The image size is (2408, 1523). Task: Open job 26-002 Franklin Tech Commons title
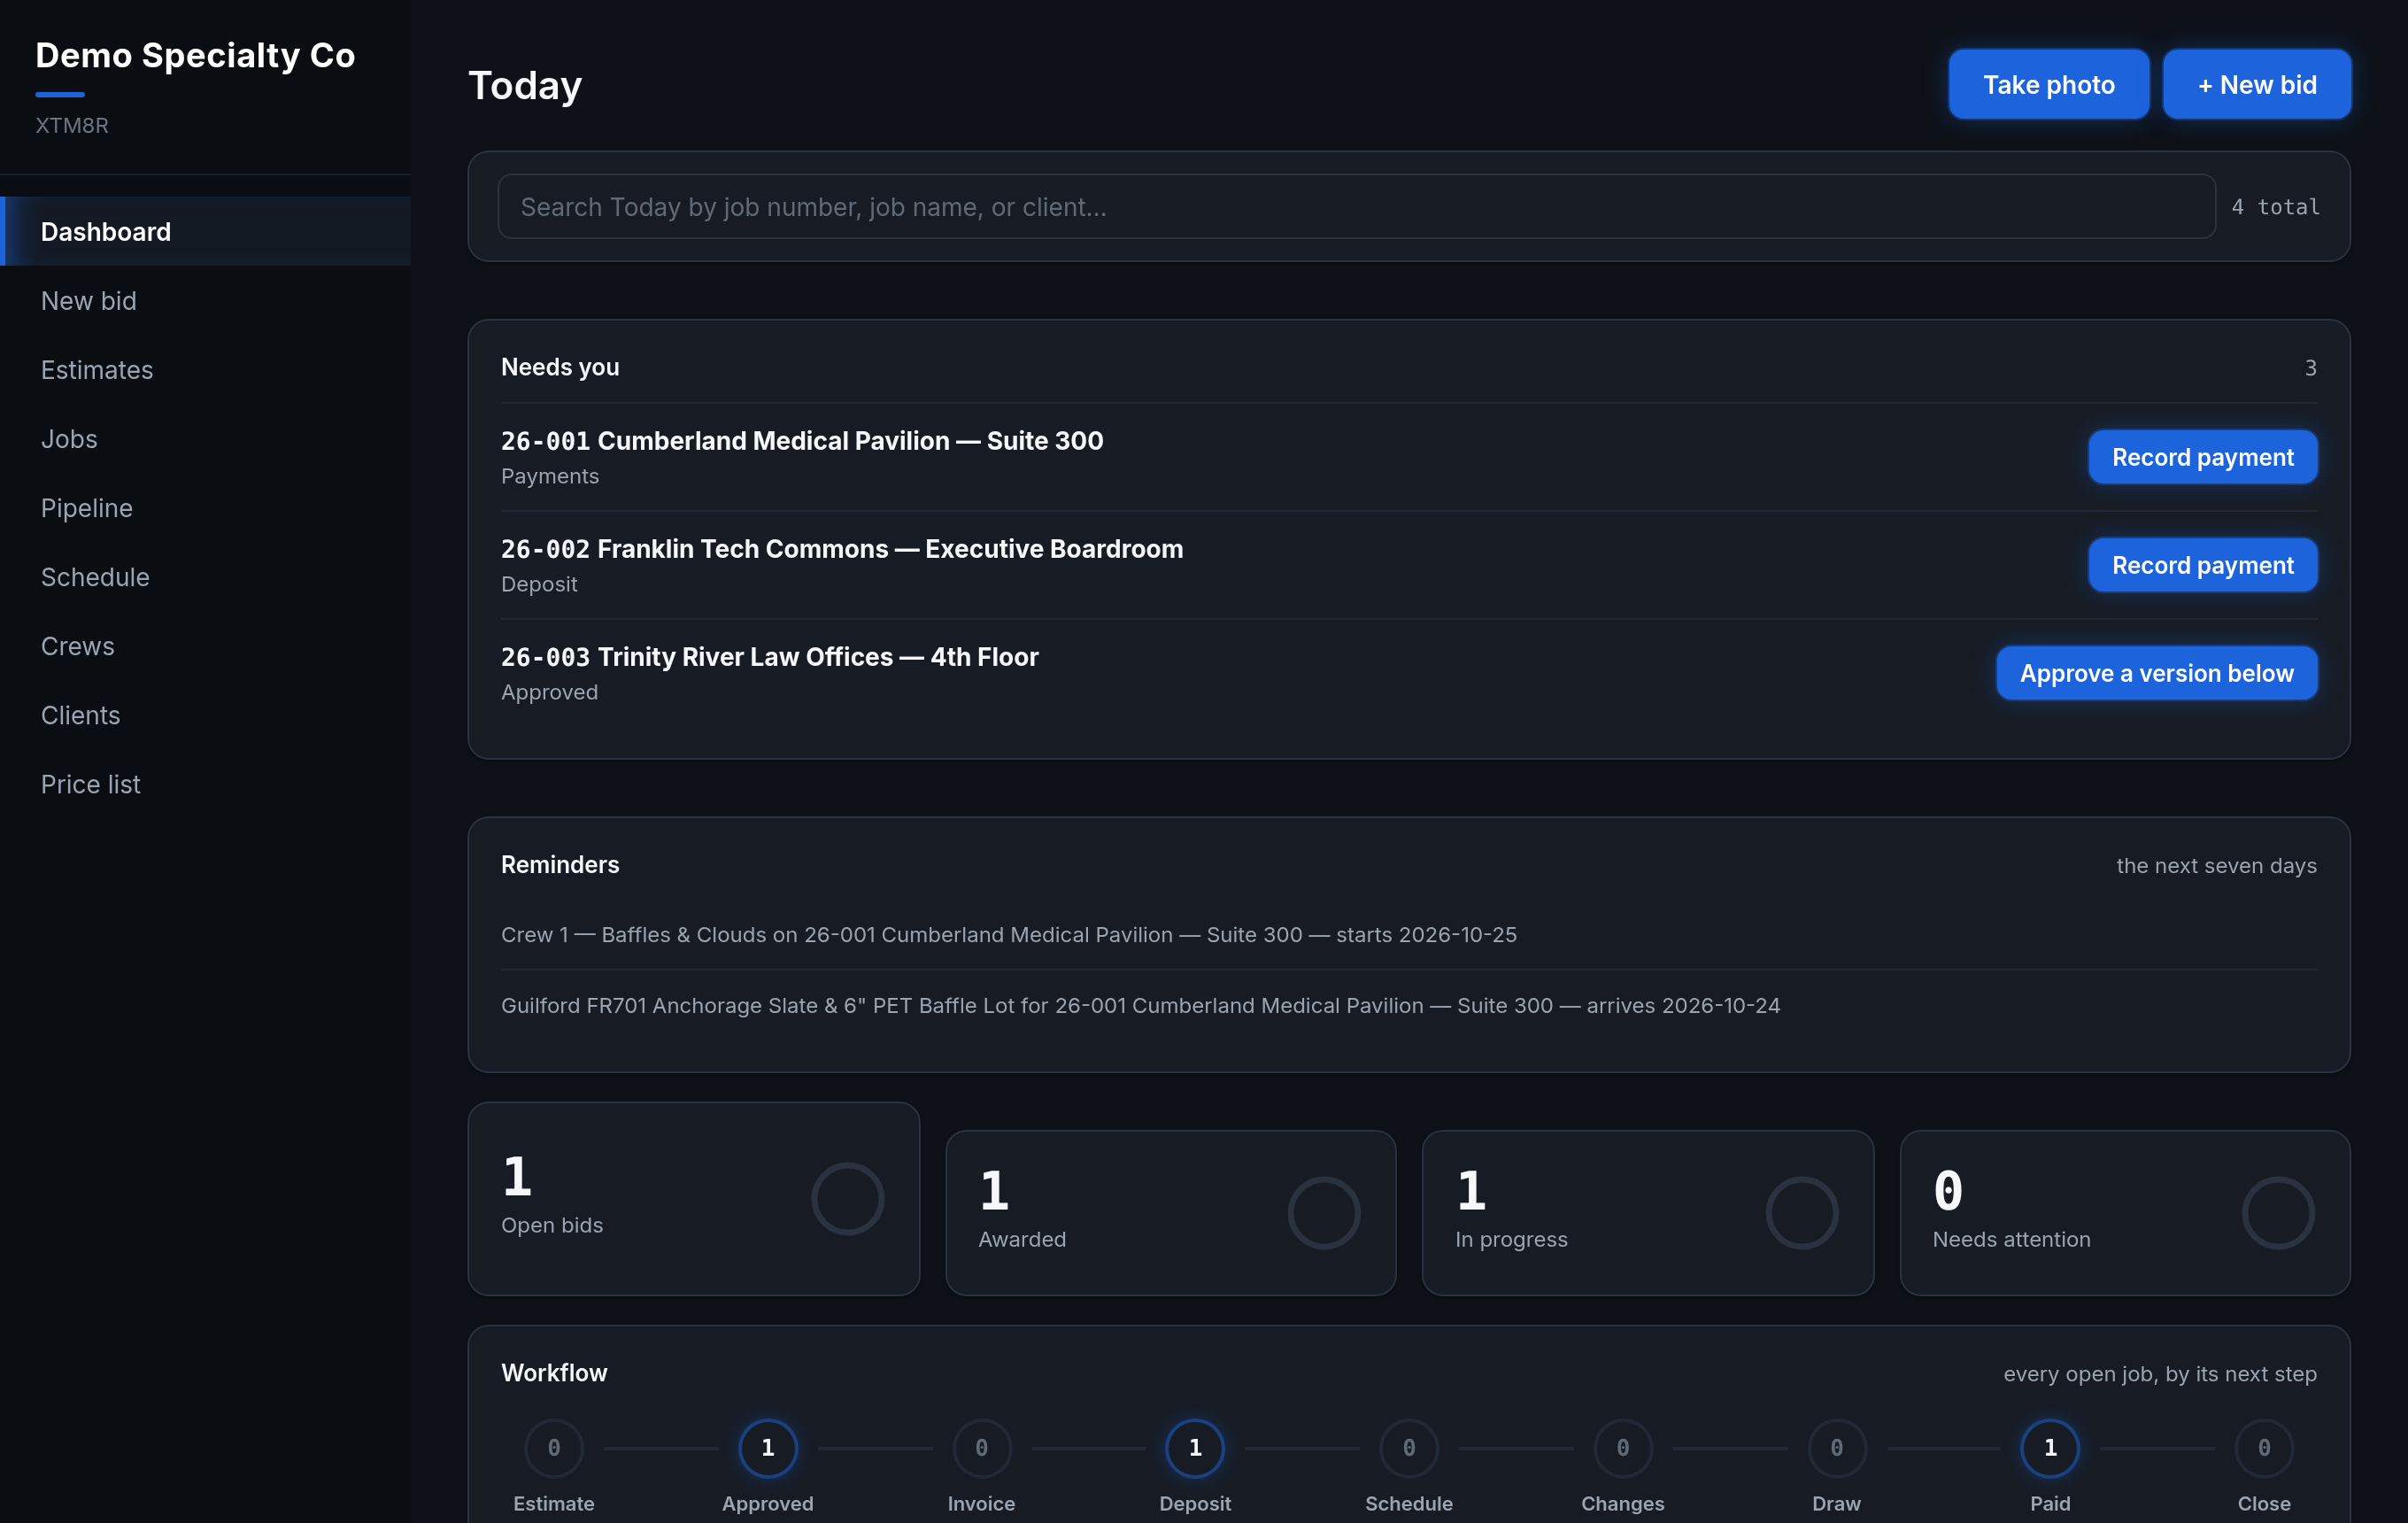pos(842,548)
